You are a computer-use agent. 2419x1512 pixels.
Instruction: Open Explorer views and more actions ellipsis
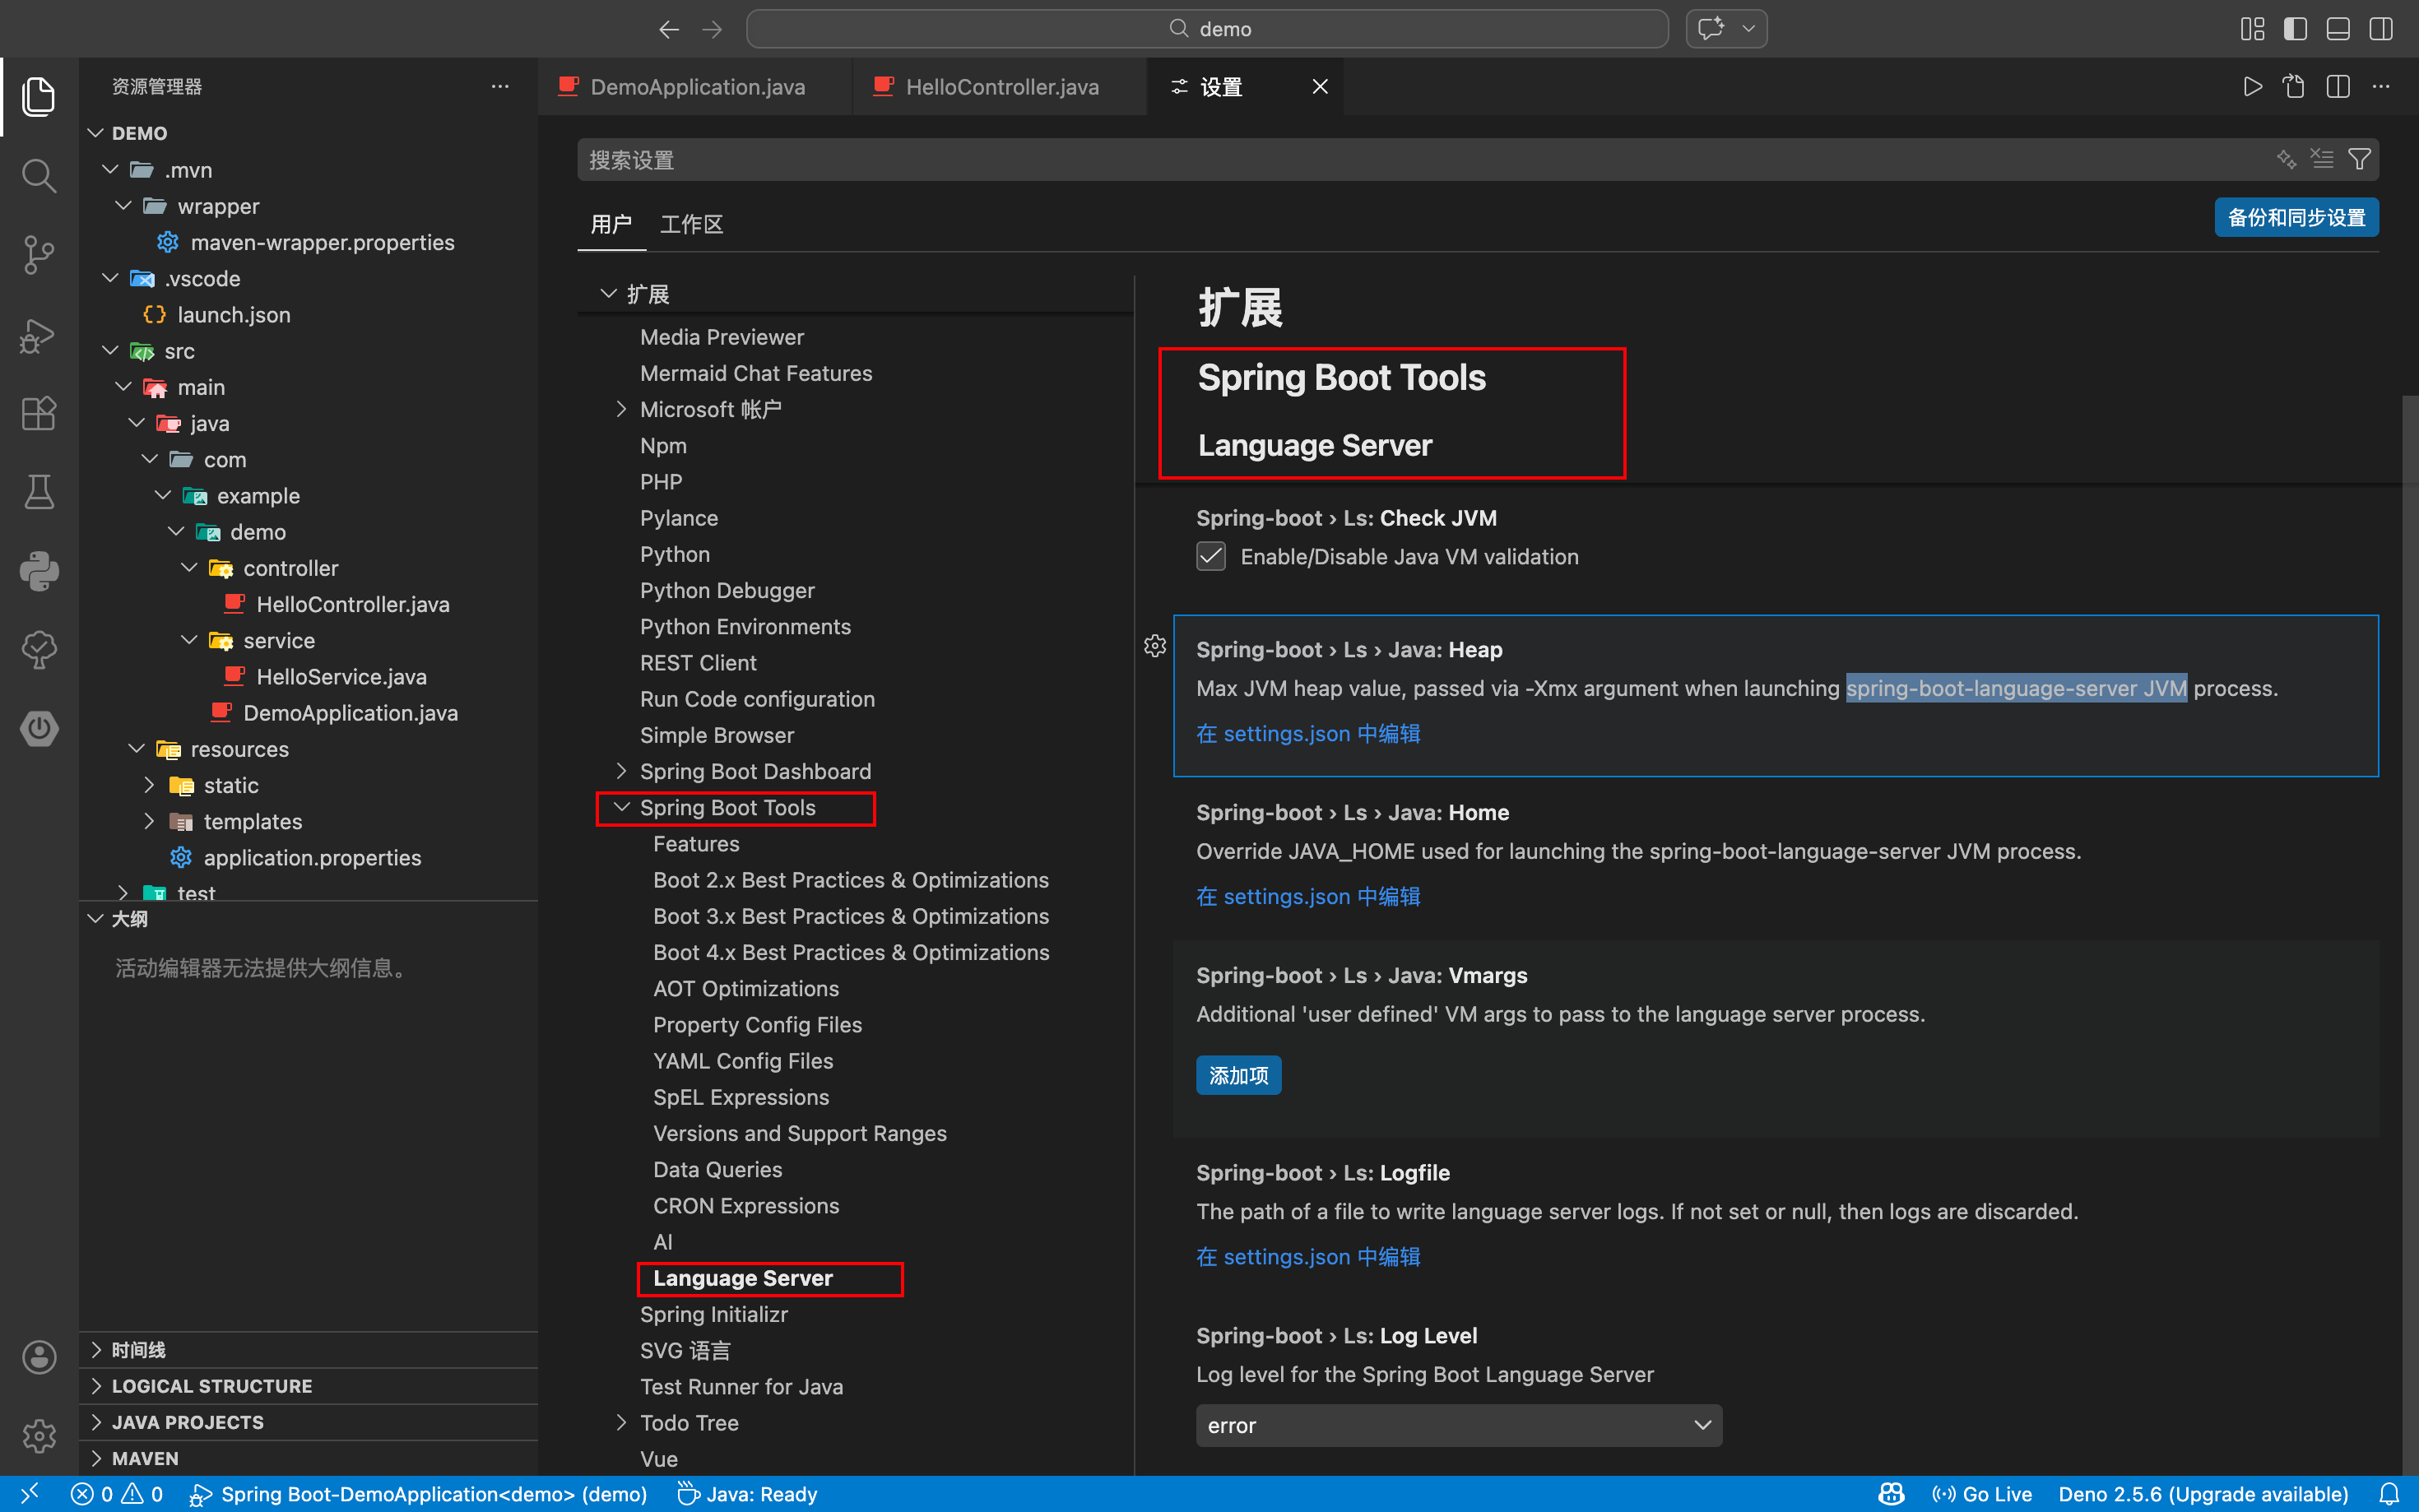[x=500, y=87]
